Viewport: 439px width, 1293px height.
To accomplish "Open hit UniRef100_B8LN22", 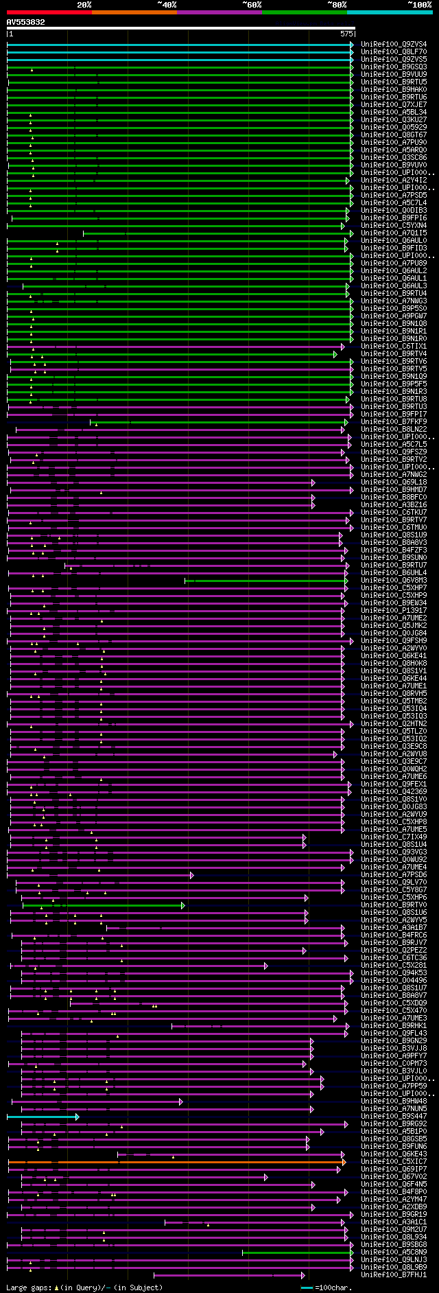I will 394,429.
